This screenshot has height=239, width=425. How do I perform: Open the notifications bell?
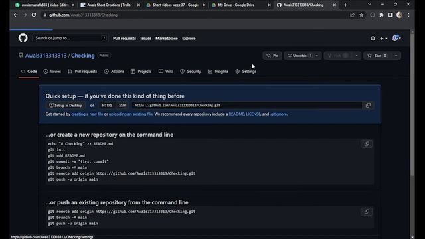click(373, 39)
